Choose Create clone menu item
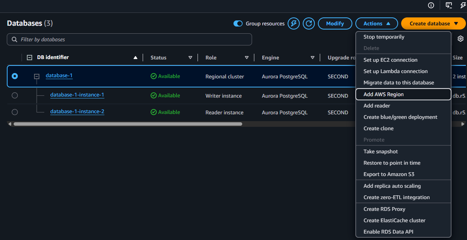467x240 pixels. (403, 128)
